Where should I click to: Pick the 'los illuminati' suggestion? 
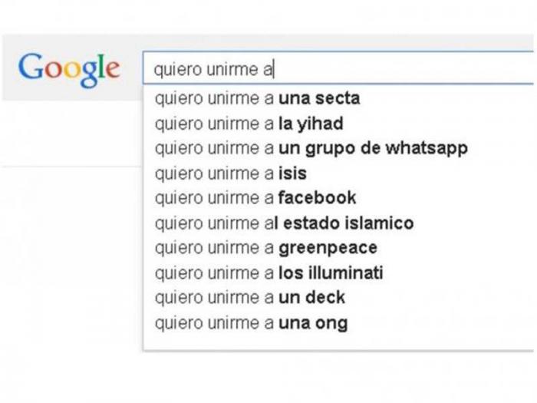[x=268, y=273]
